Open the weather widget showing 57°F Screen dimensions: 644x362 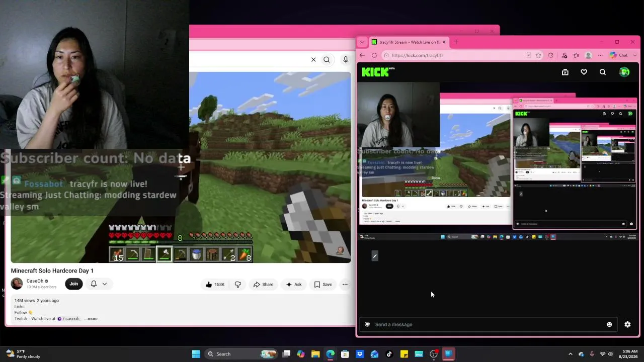click(x=23, y=354)
